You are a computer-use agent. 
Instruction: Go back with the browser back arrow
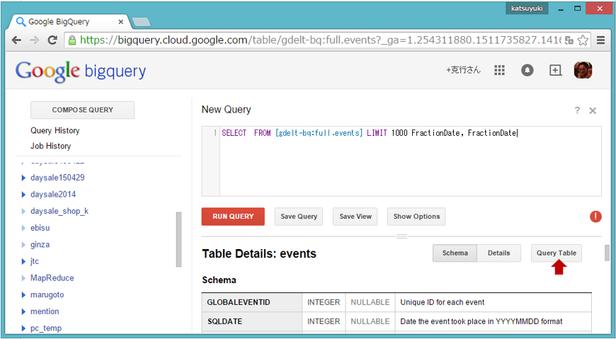click(x=16, y=40)
